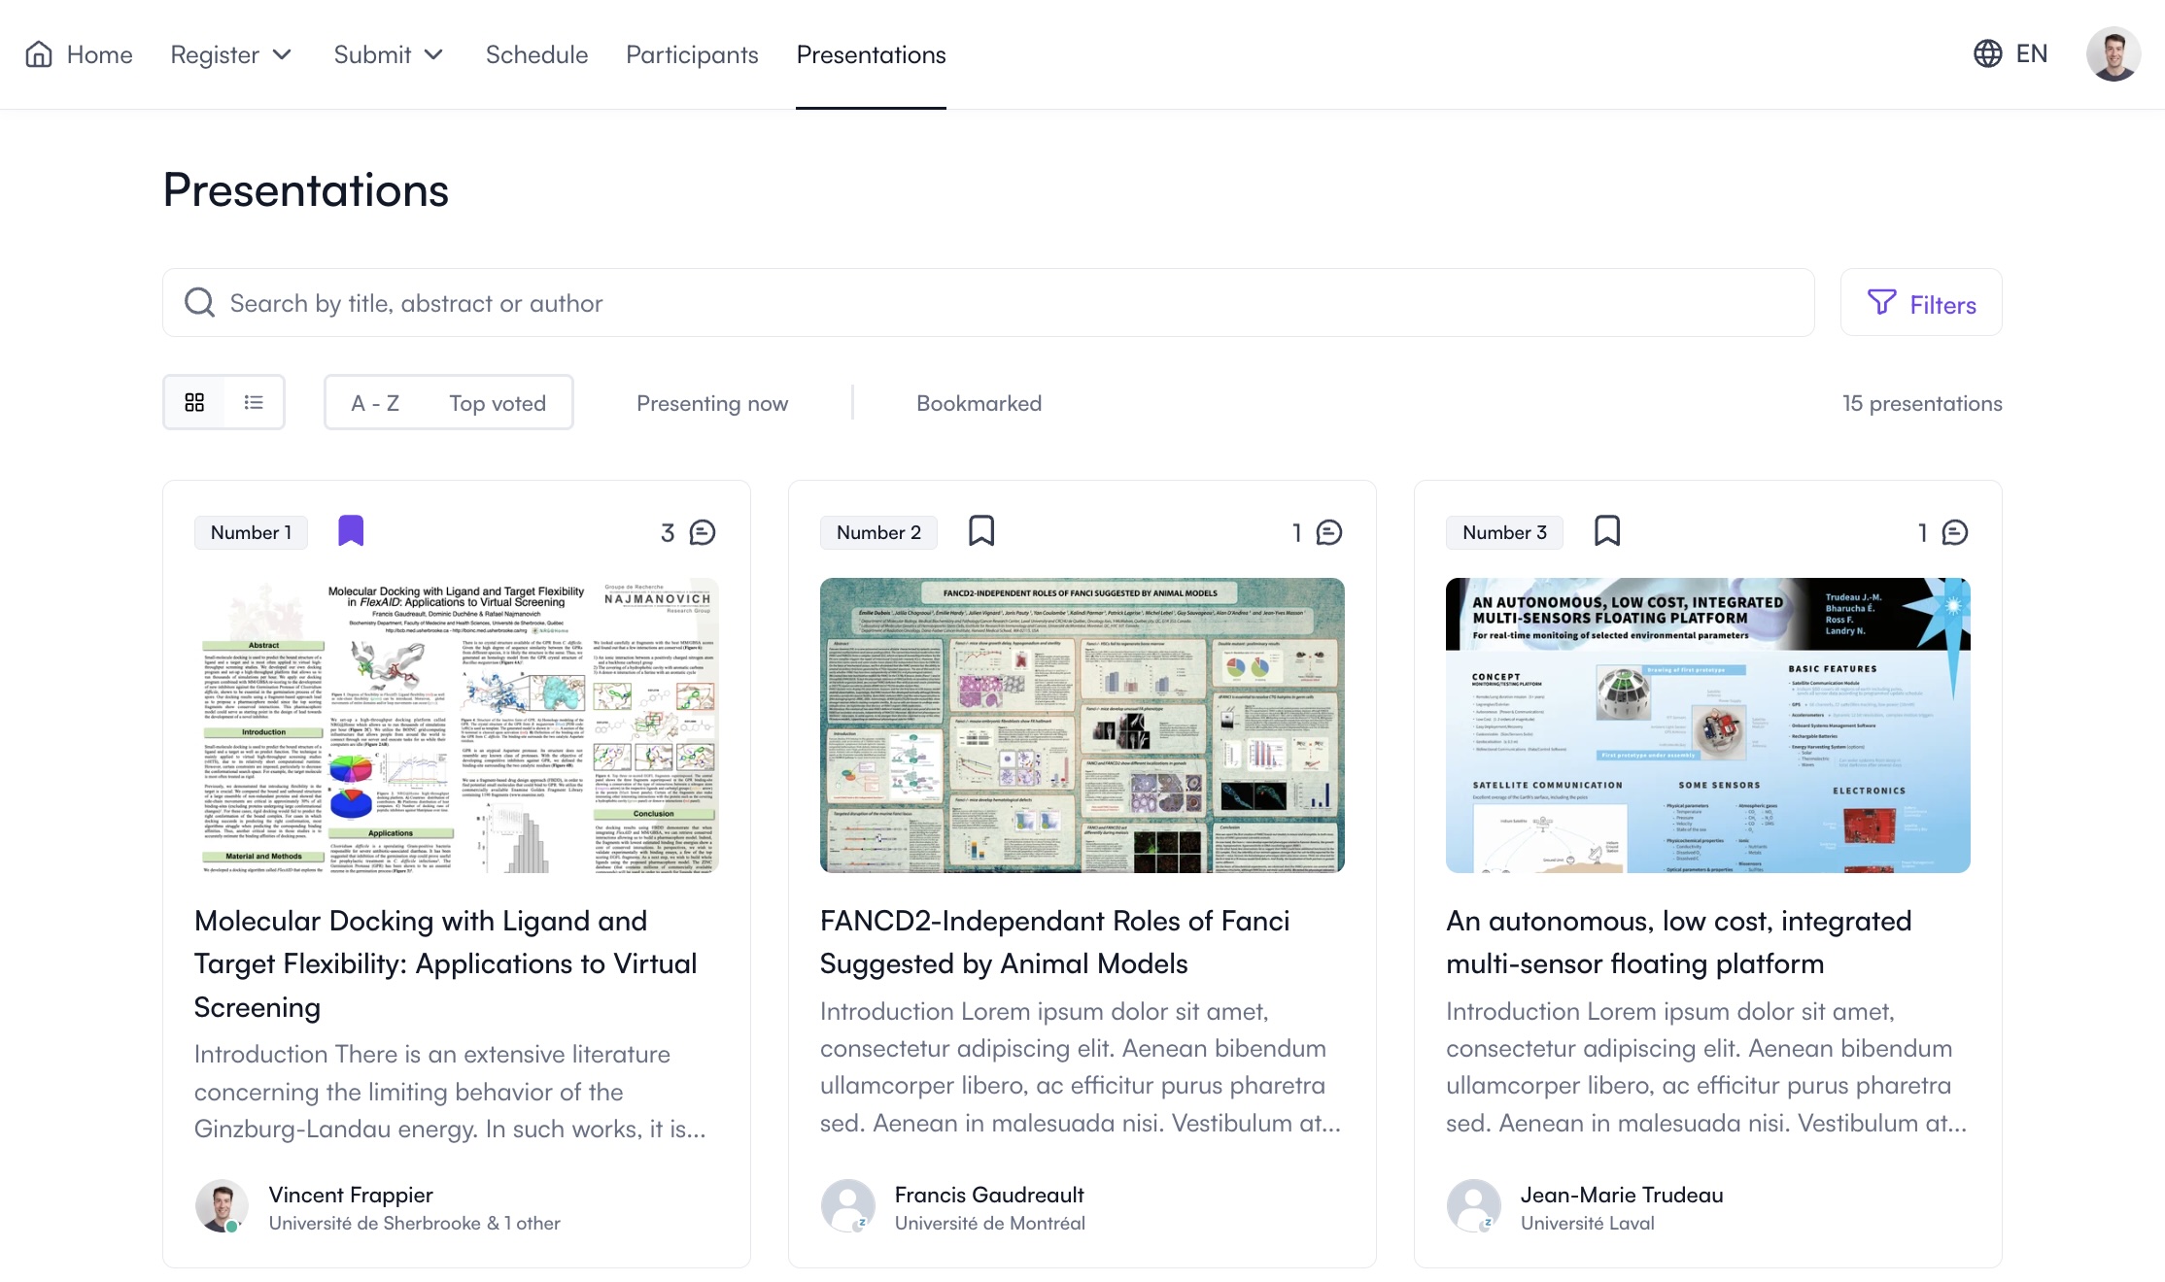Switch to list view layout
Viewport: 2165px width, 1282px height.
point(254,402)
